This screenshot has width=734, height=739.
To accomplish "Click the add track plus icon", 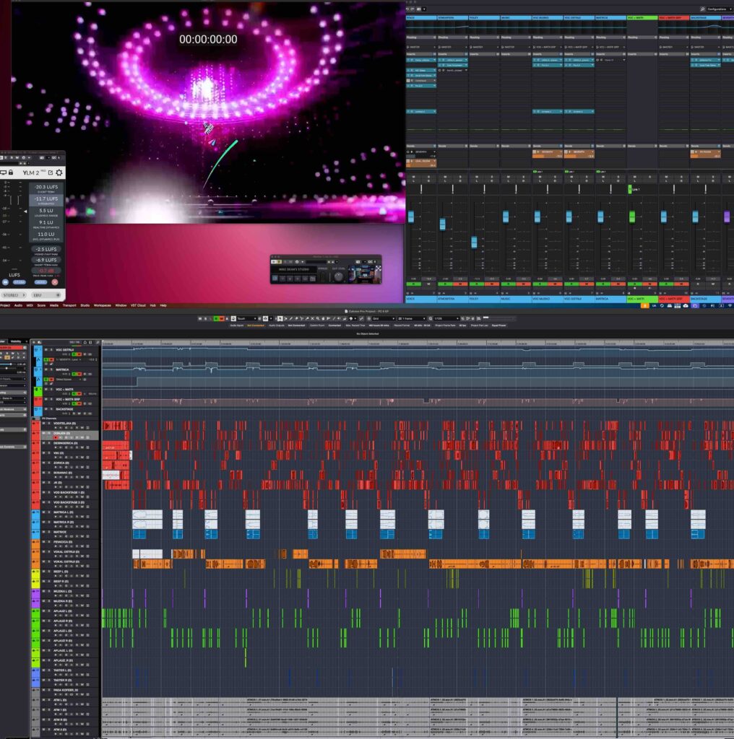I will coord(34,341).
